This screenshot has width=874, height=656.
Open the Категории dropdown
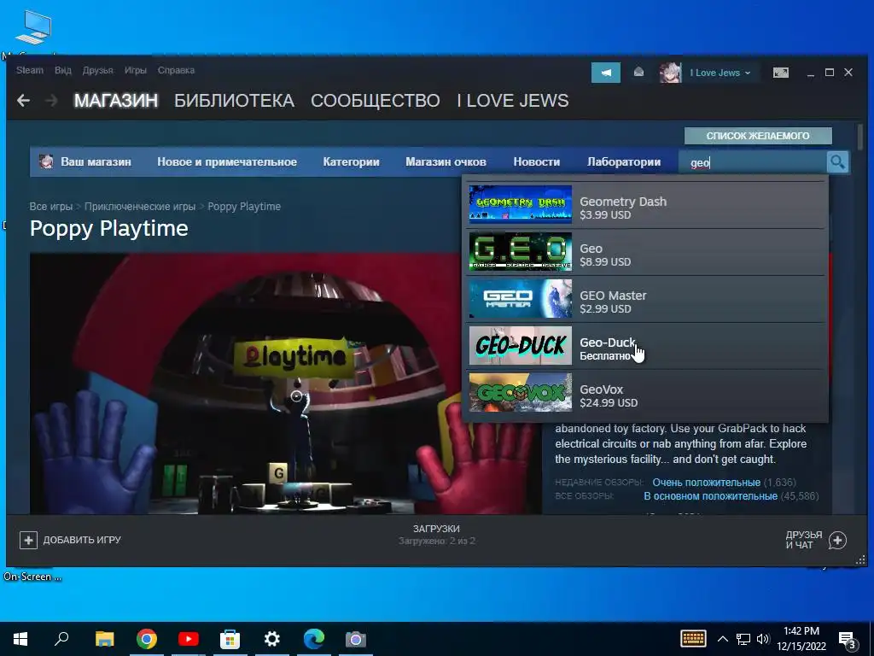pyautogui.click(x=351, y=161)
